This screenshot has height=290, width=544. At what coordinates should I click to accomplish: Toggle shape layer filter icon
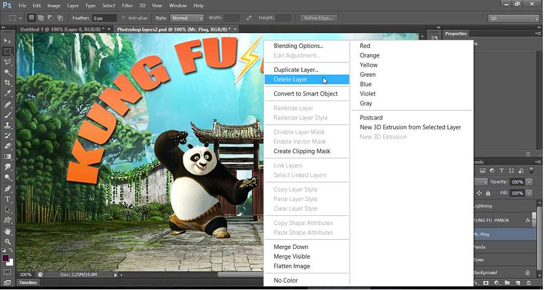[511, 170]
